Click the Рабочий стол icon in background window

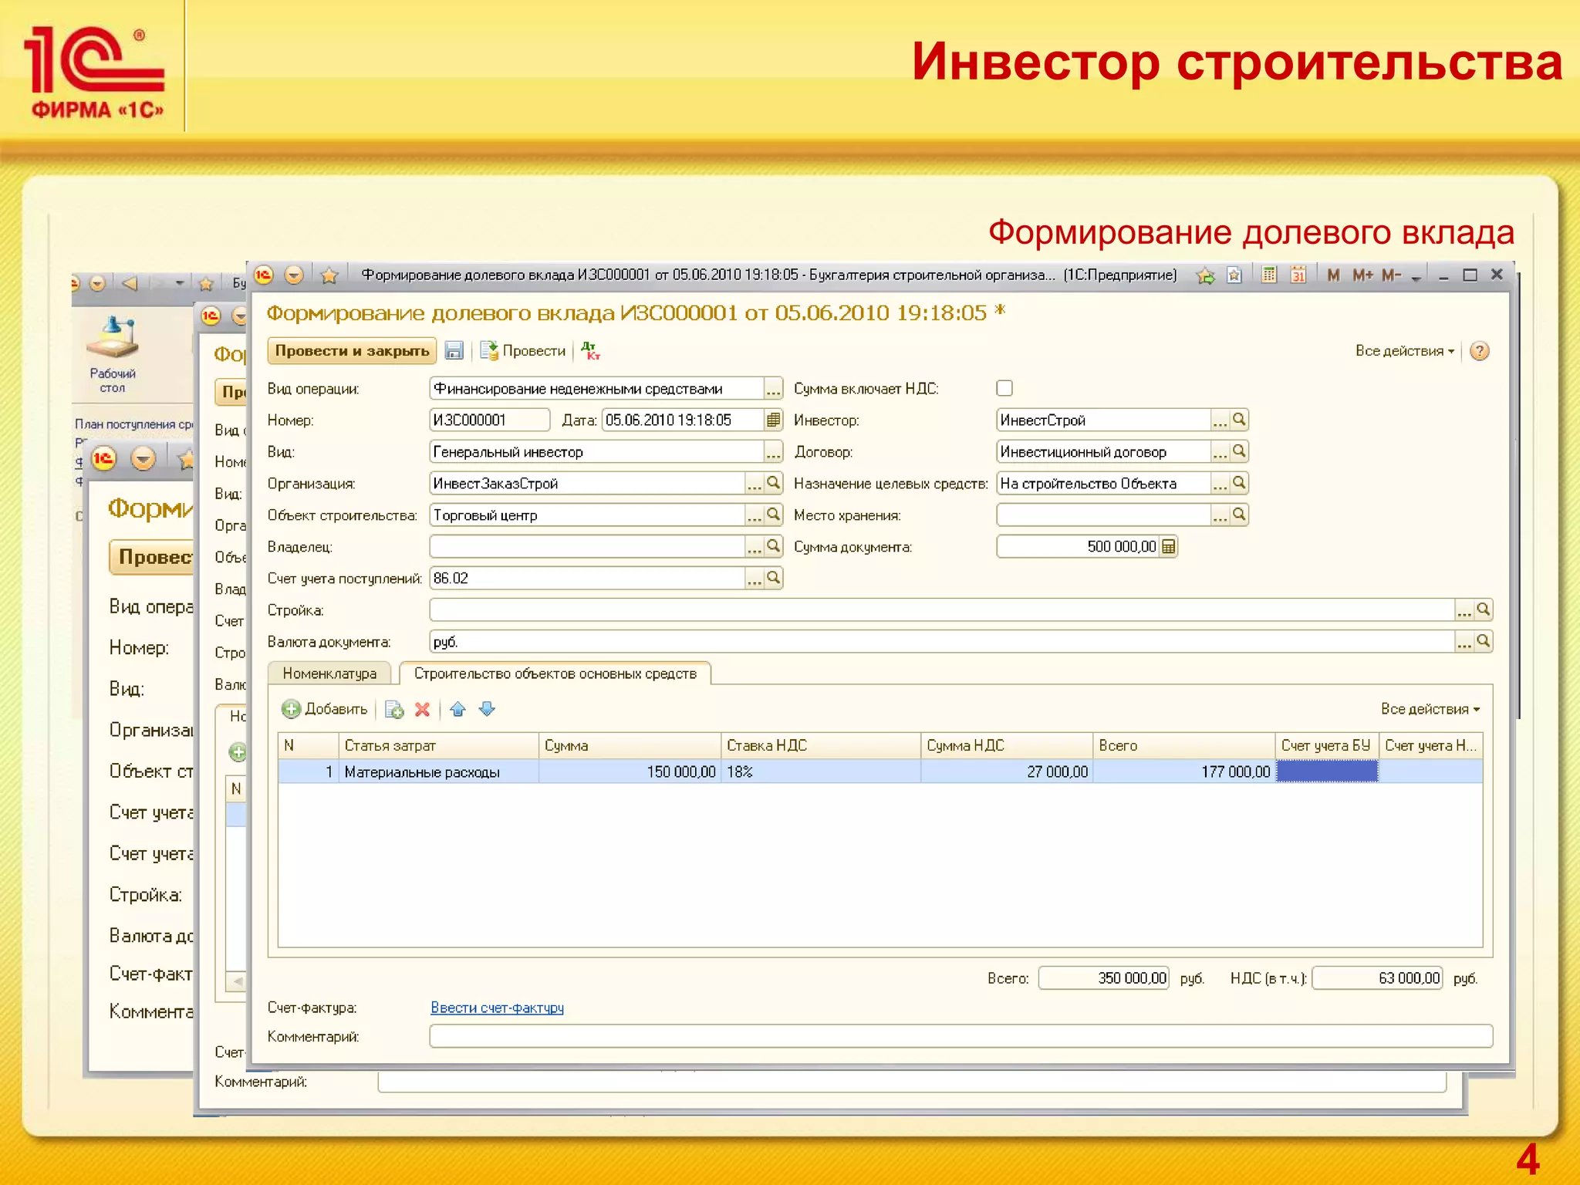pyautogui.click(x=113, y=355)
